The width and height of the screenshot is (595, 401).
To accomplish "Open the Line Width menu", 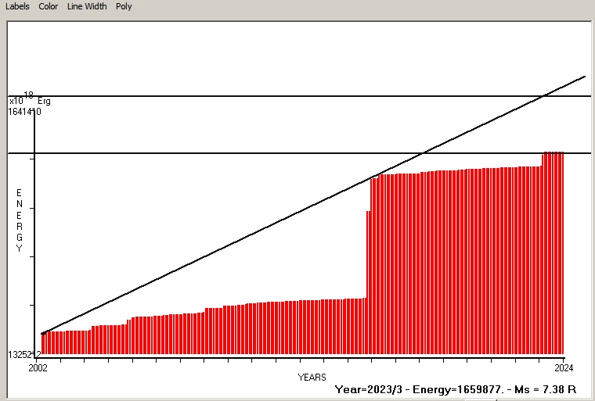I will click(x=86, y=6).
